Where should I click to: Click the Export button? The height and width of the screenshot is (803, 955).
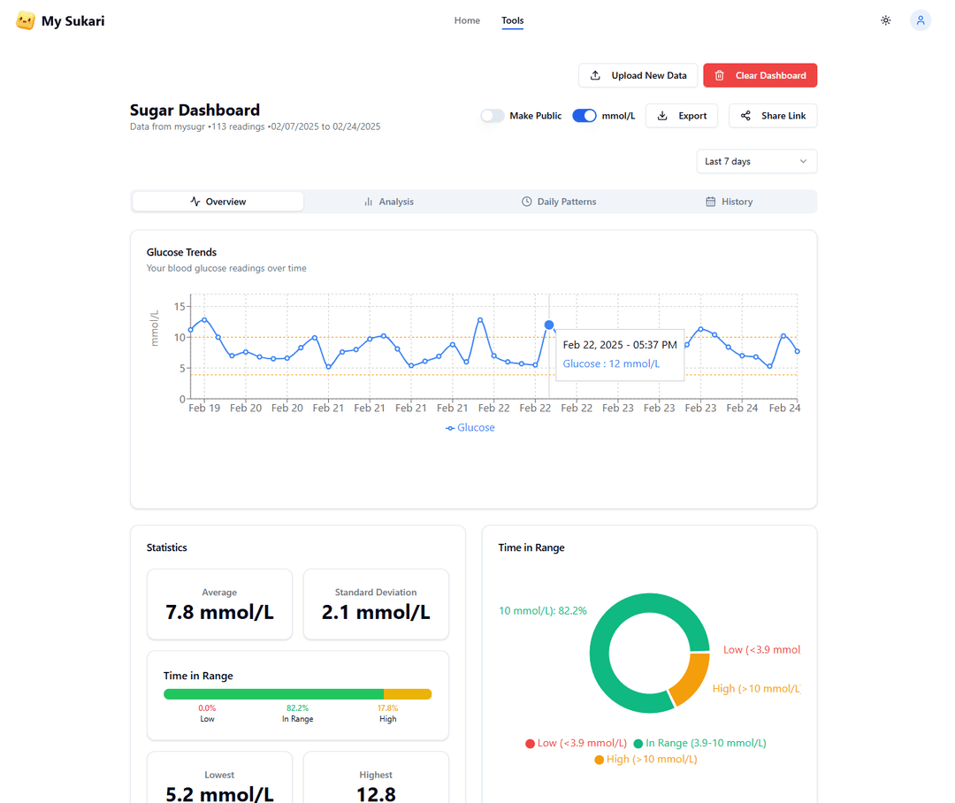tap(682, 116)
